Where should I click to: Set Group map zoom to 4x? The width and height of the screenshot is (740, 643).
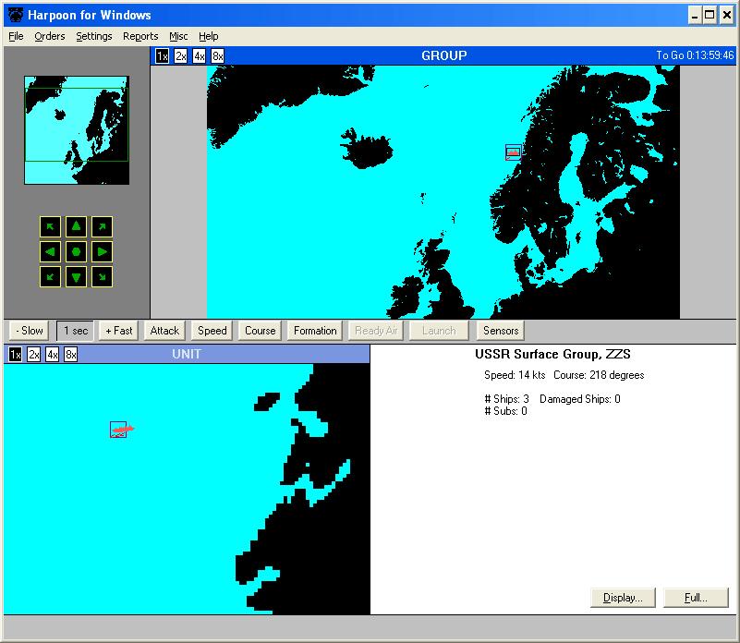pos(200,56)
